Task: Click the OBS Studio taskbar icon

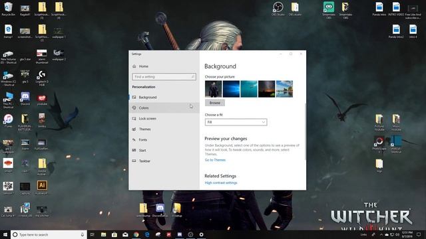Action: [x=190, y=234]
